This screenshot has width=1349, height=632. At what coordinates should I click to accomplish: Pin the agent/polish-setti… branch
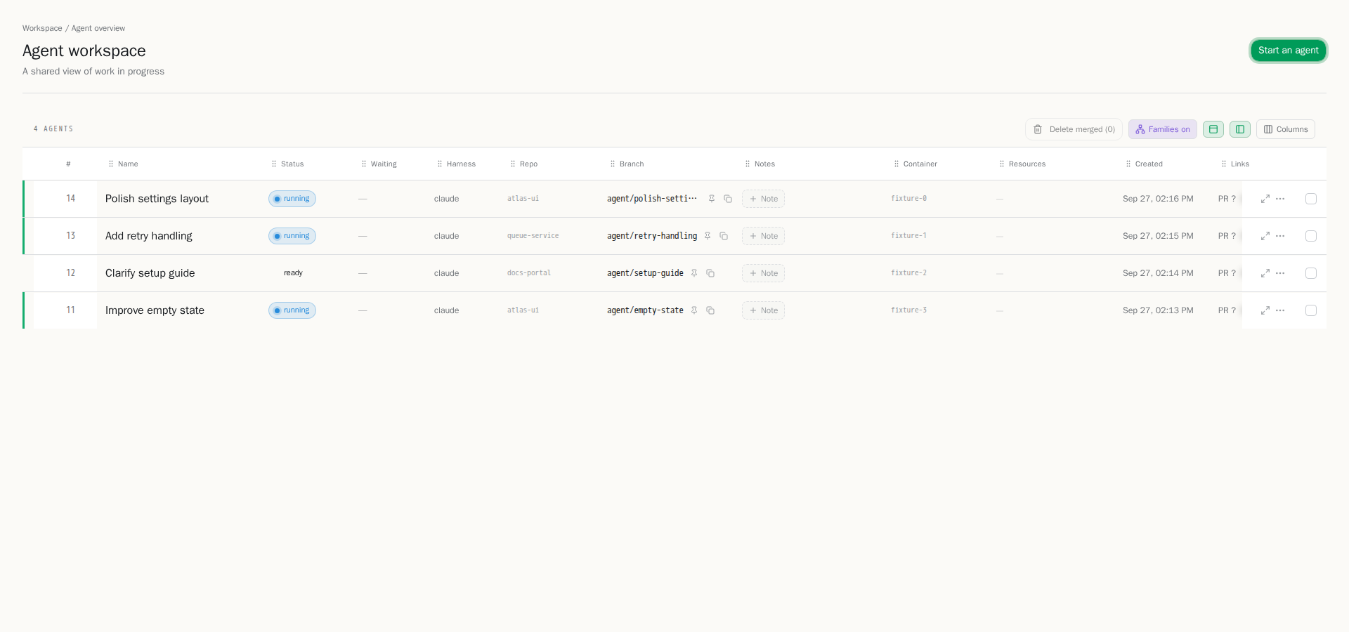coord(712,199)
